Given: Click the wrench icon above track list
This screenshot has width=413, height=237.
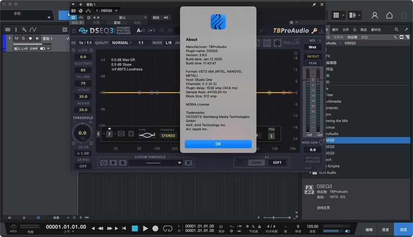Looking at the screenshot, I should click(x=24, y=29).
